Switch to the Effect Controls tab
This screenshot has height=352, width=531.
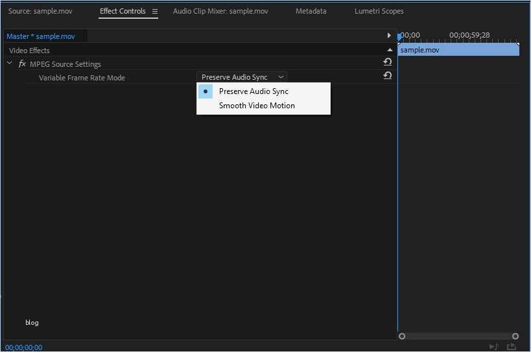[123, 11]
